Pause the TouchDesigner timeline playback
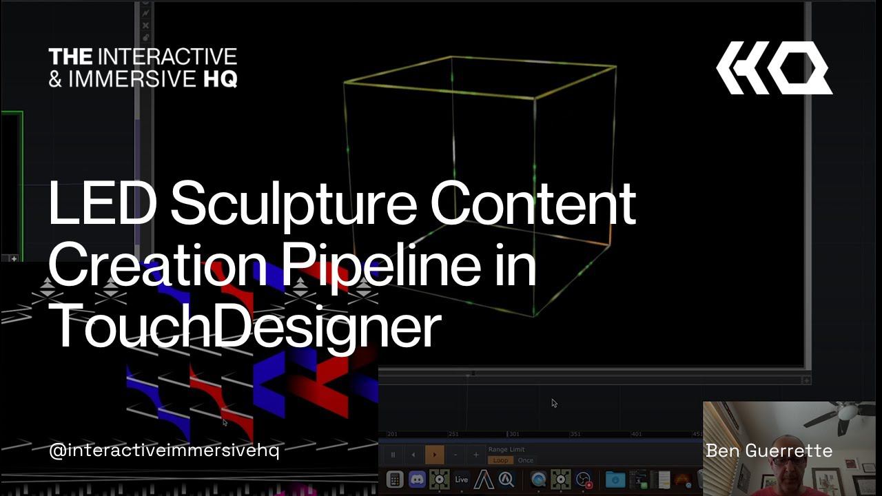This screenshot has height=496, width=882. tap(393, 455)
